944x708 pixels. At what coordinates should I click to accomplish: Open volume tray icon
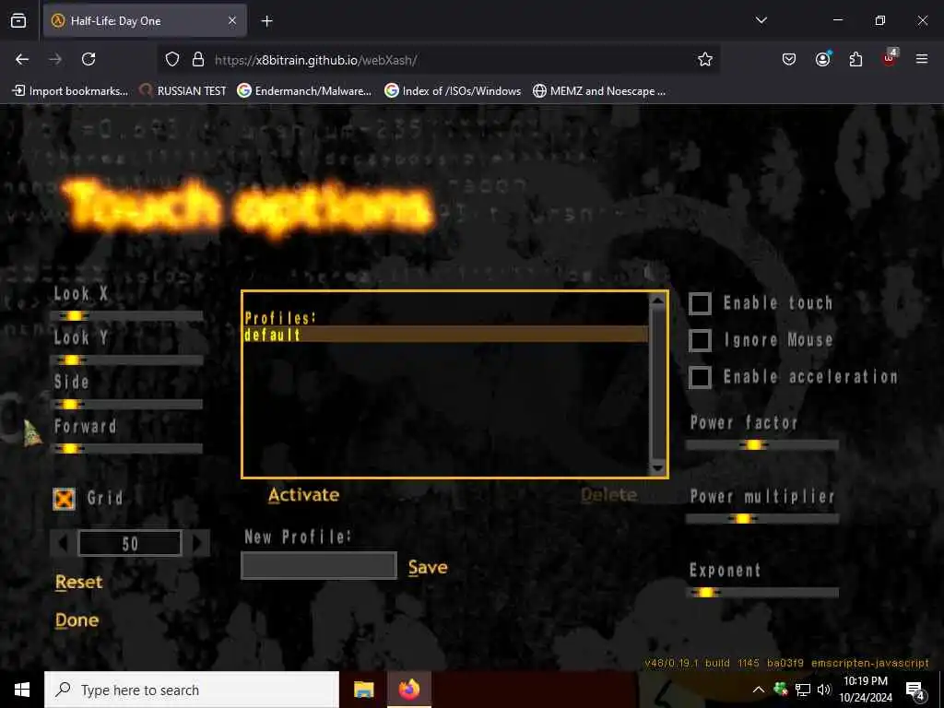pos(823,690)
